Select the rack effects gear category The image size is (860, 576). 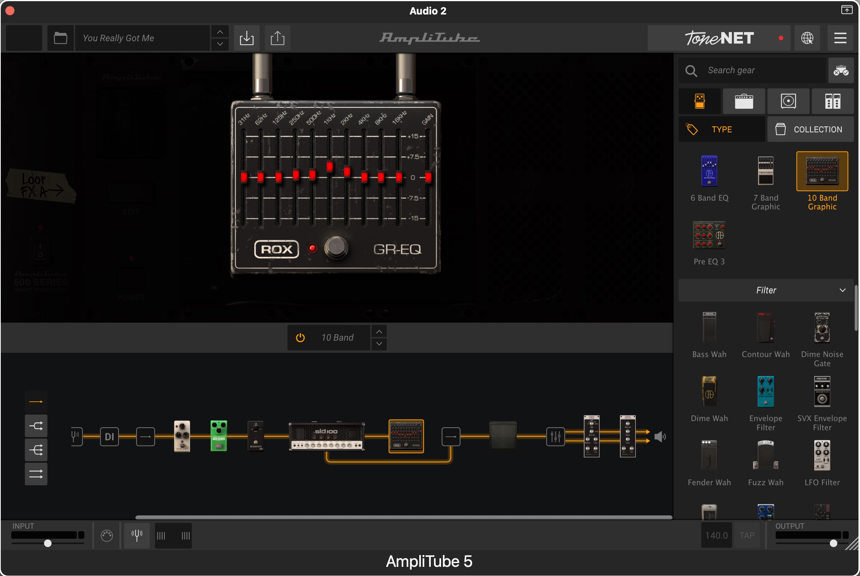(833, 101)
